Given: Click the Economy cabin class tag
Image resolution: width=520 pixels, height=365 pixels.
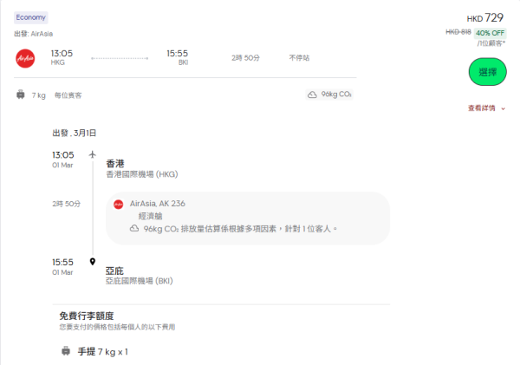Looking at the screenshot, I should (31, 17).
